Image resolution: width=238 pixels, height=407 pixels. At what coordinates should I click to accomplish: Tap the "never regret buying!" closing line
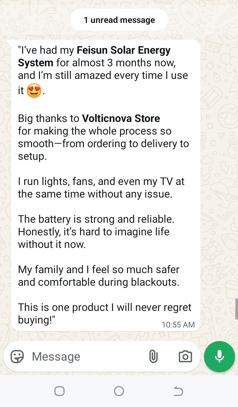(104, 307)
